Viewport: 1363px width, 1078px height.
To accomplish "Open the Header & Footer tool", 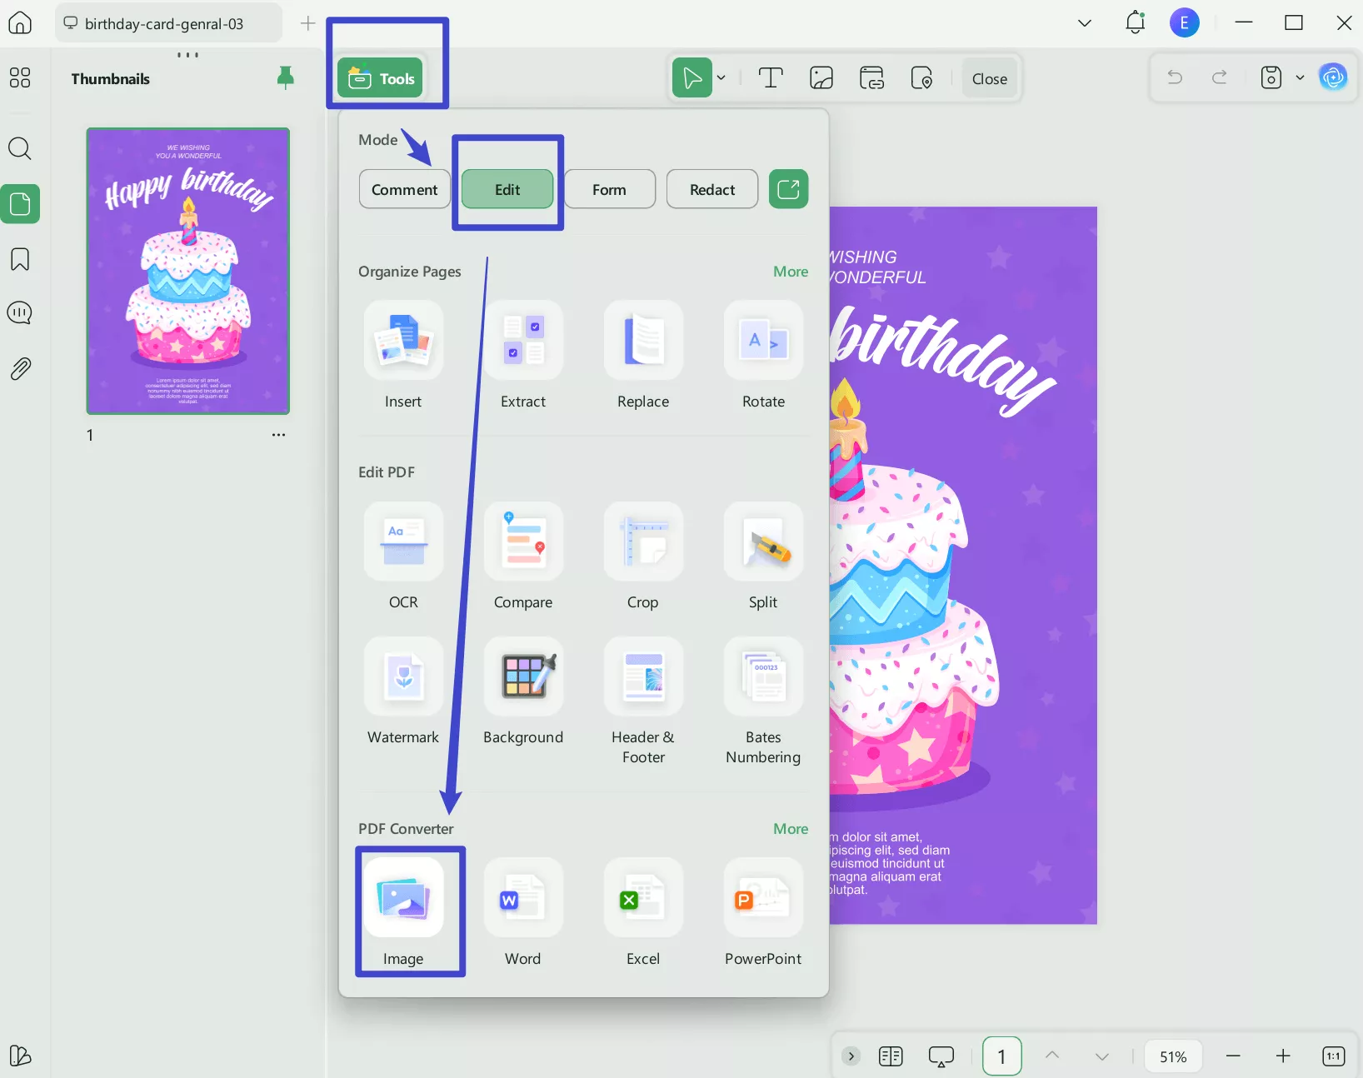I will [x=643, y=701].
